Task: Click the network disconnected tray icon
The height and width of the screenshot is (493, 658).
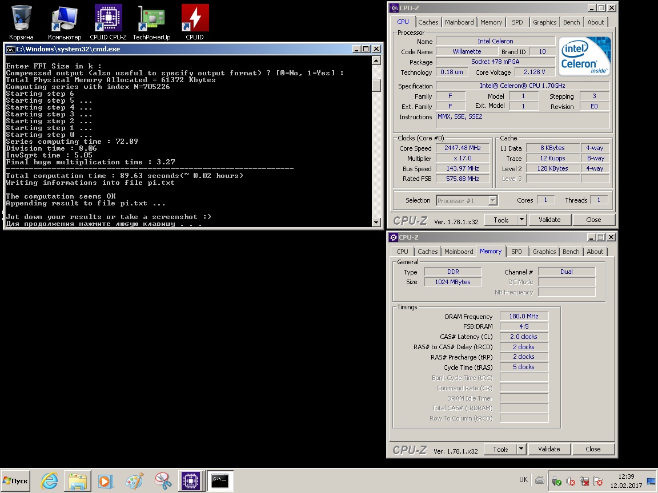Action: [584, 481]
